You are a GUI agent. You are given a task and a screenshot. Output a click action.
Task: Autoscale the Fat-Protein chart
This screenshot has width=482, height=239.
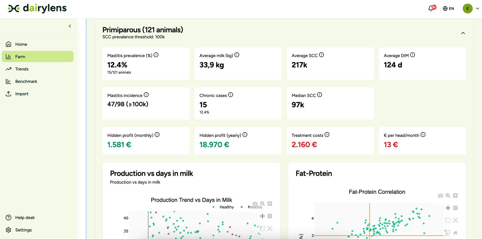point(455,220)
